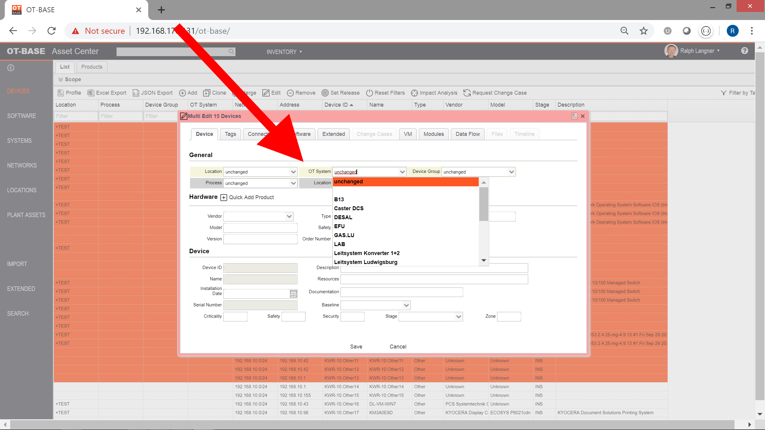Click the search magnifier in the Asset Center
The width and height of the screenshot is (765, 430).
click(x=231, y=51)
